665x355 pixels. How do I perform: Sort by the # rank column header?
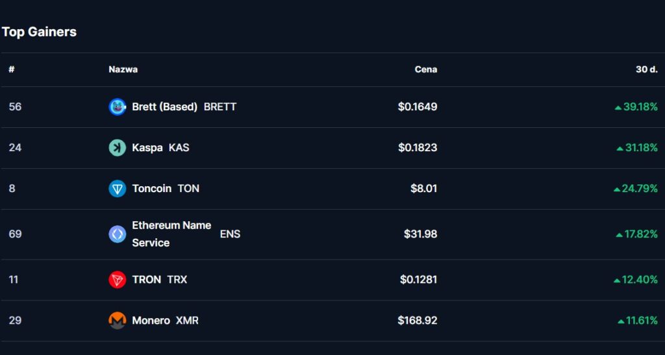[x=12, y=69]
